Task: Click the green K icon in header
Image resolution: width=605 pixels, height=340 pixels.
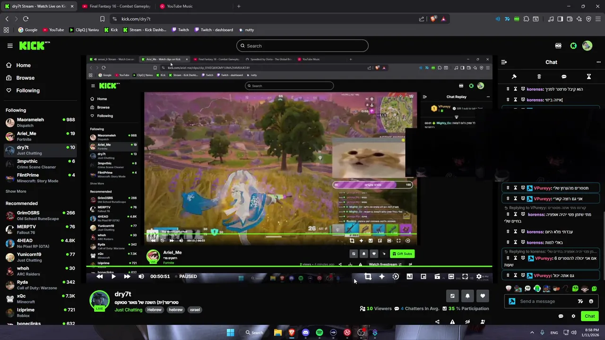Action: 573,46
